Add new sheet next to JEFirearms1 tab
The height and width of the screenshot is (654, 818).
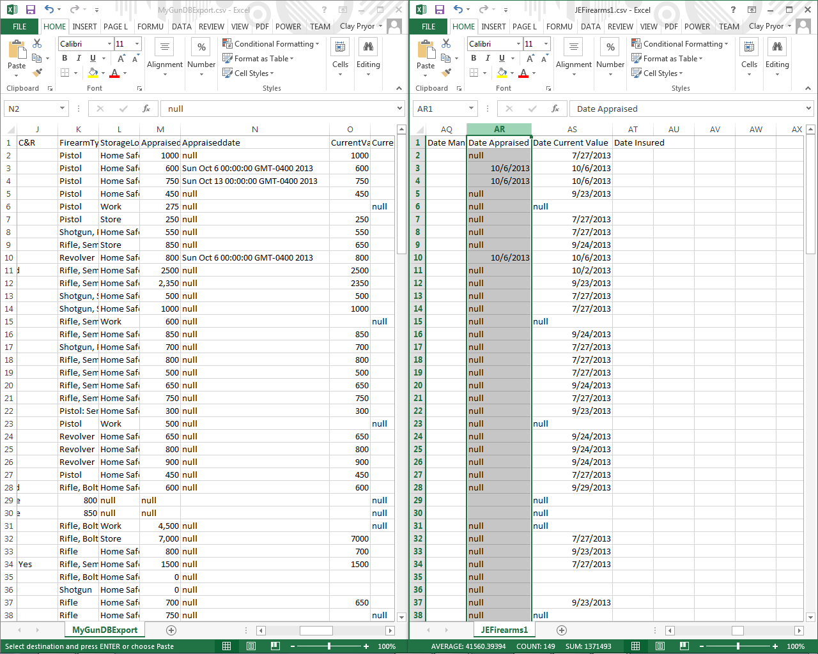coord(562,630)
